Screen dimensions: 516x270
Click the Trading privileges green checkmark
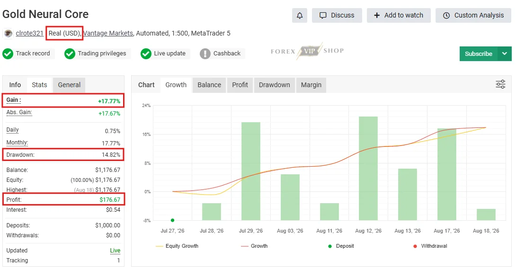[x=70, y=54]
